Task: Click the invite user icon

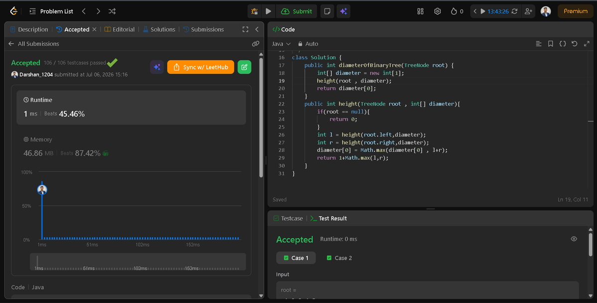Action: coord(528,11)
